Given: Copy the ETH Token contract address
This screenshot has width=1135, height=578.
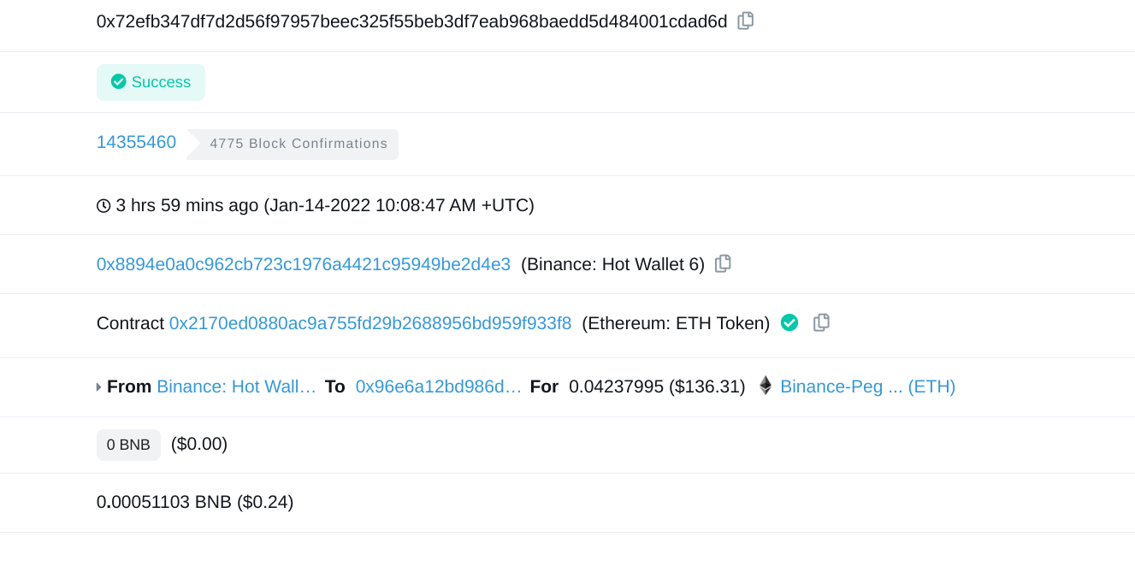Looking at the screenshot, I should pyautogui.click(x=821, y=322).
